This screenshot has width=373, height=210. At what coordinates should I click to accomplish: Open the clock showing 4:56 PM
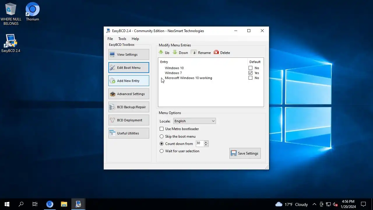348,204
